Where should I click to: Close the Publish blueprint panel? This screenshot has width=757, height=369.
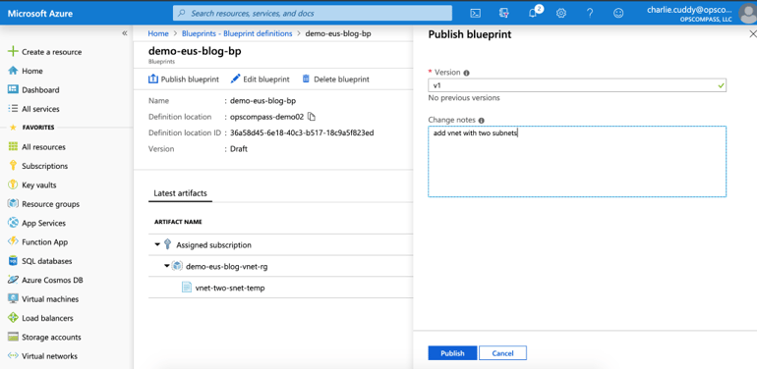point(752,33)
